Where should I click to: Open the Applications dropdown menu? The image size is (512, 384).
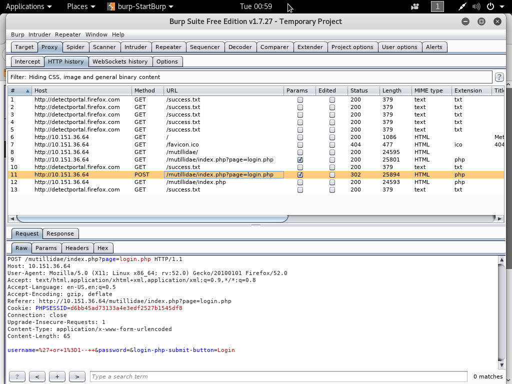[x=28, y=6]
